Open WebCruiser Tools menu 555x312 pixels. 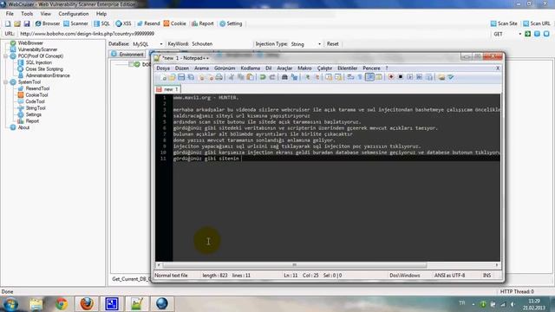click(x=27, y=14)
